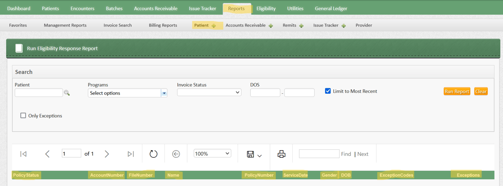Screen dimensions: 503x186
Task: Click the patient search magnifier icon
Action: click(x=67, y=93)
